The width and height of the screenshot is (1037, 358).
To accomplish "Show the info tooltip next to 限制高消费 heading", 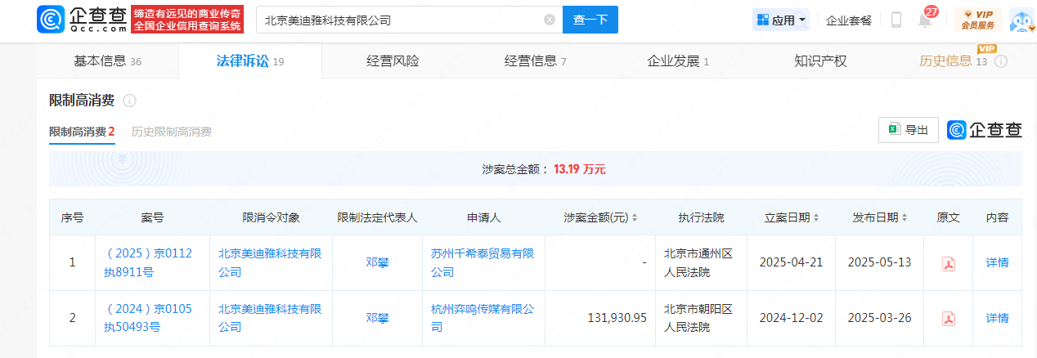I will click(129, 101).
